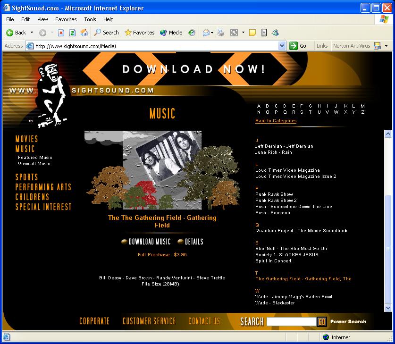Expand the Forward button history dropdown arrow

tap(52, 33)
